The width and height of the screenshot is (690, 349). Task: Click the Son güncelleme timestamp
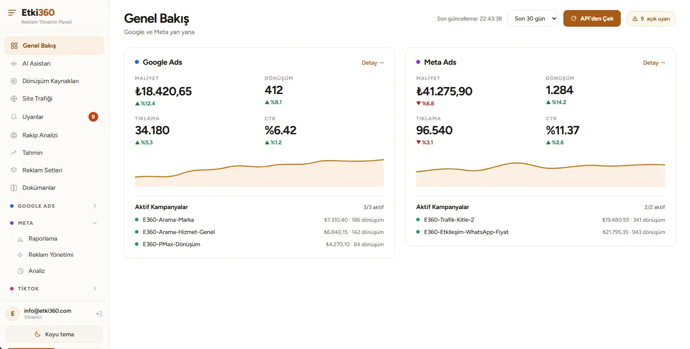tap(469, 19)
